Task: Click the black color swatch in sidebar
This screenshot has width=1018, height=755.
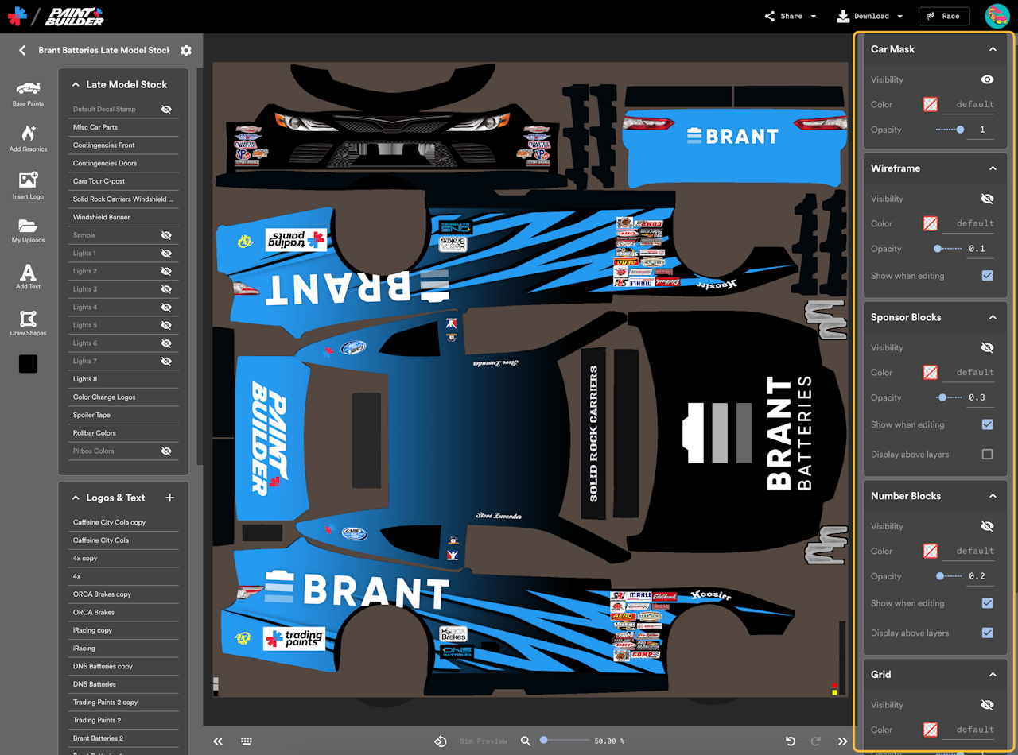Action: (28, 364)
